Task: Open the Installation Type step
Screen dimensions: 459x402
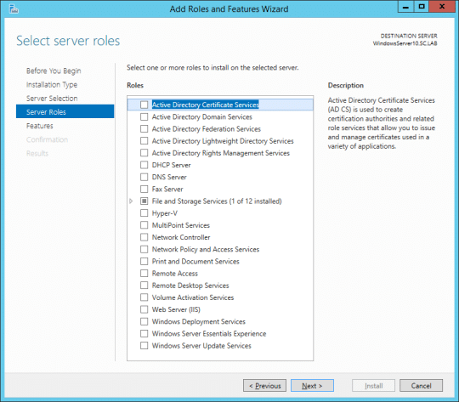Action: pos(52,85)
